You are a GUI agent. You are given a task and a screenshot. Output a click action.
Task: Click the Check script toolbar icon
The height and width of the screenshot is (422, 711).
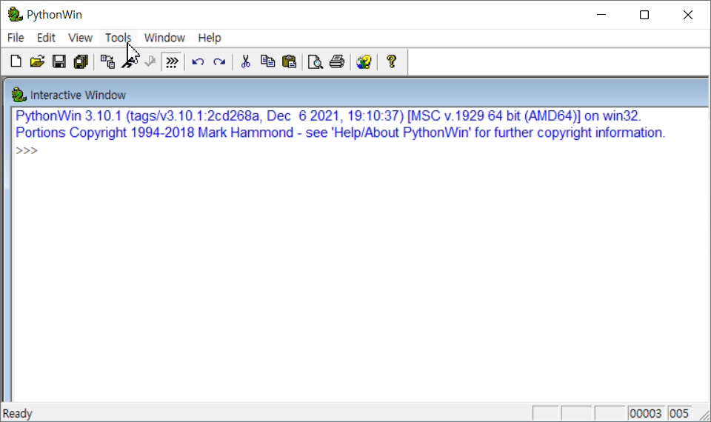[150, 61]
